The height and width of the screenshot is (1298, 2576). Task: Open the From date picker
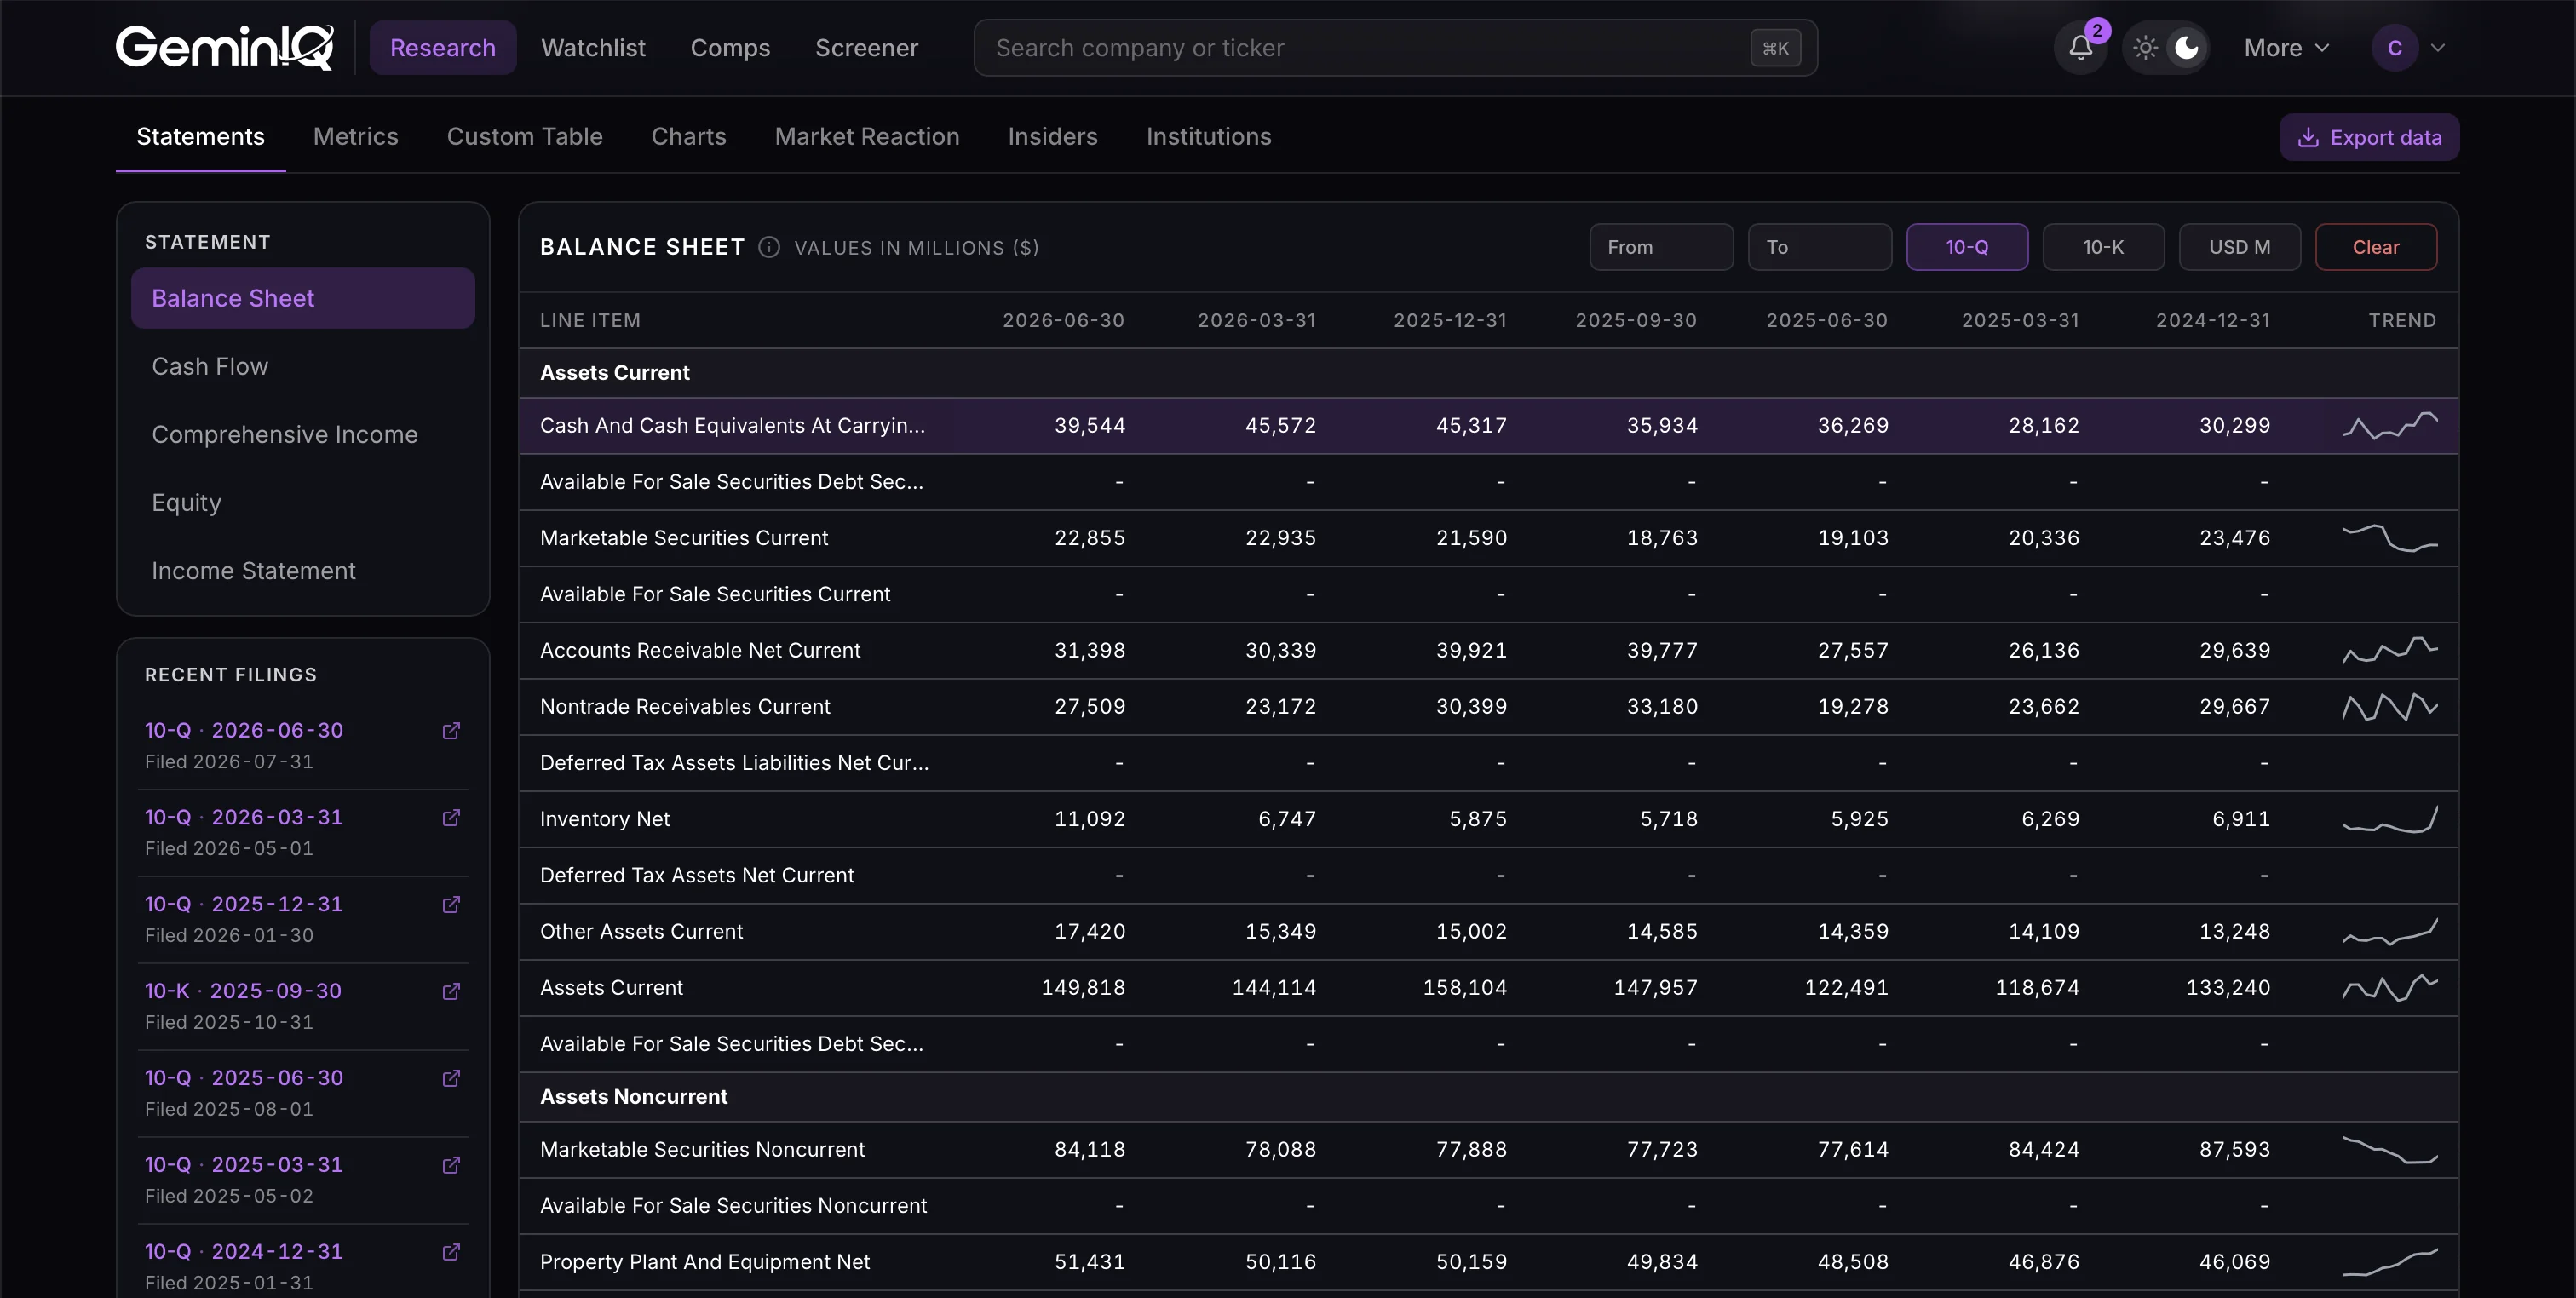[x=1661, y=247]
